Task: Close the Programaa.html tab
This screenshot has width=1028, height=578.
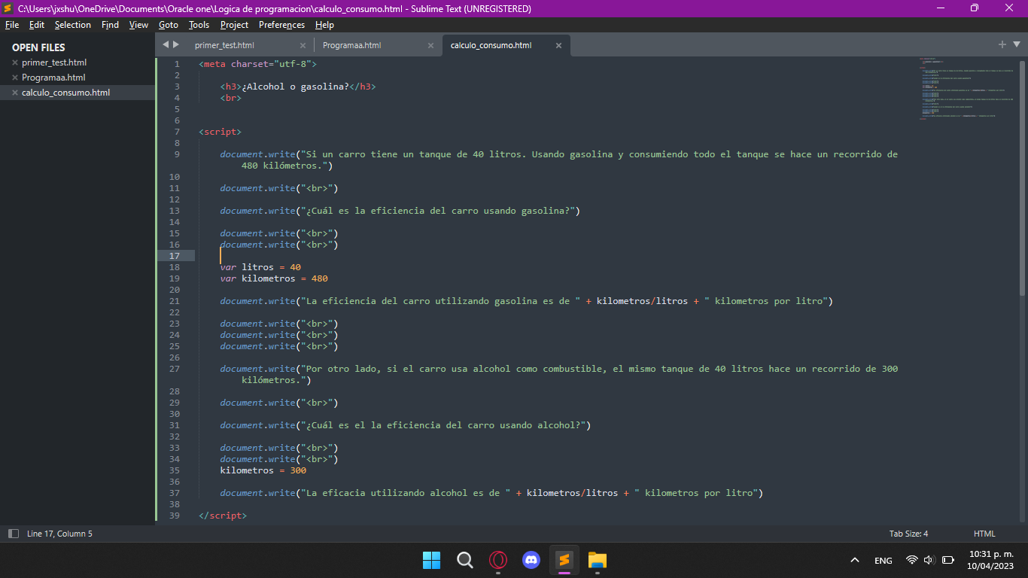Action: coord(430,45)
